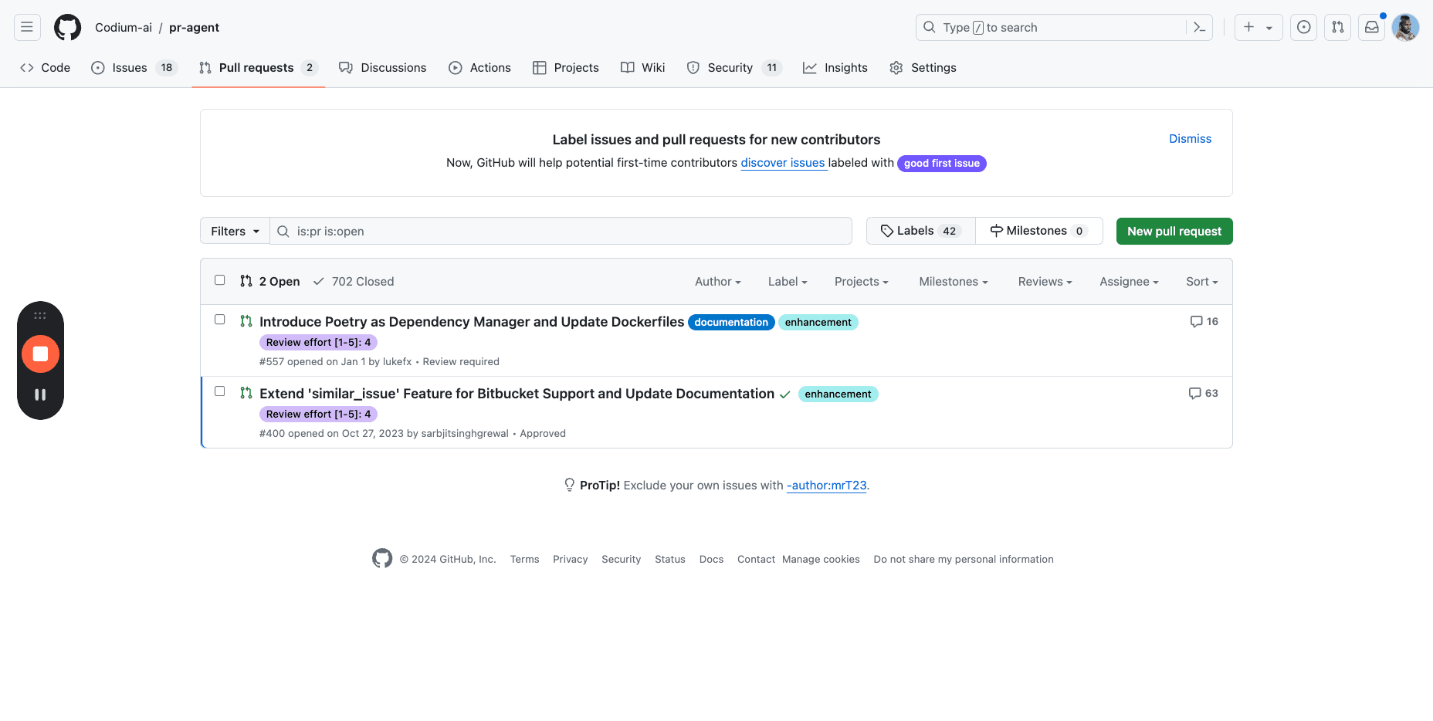Dismiss the new contributors banner

(x=1190, y=139)
